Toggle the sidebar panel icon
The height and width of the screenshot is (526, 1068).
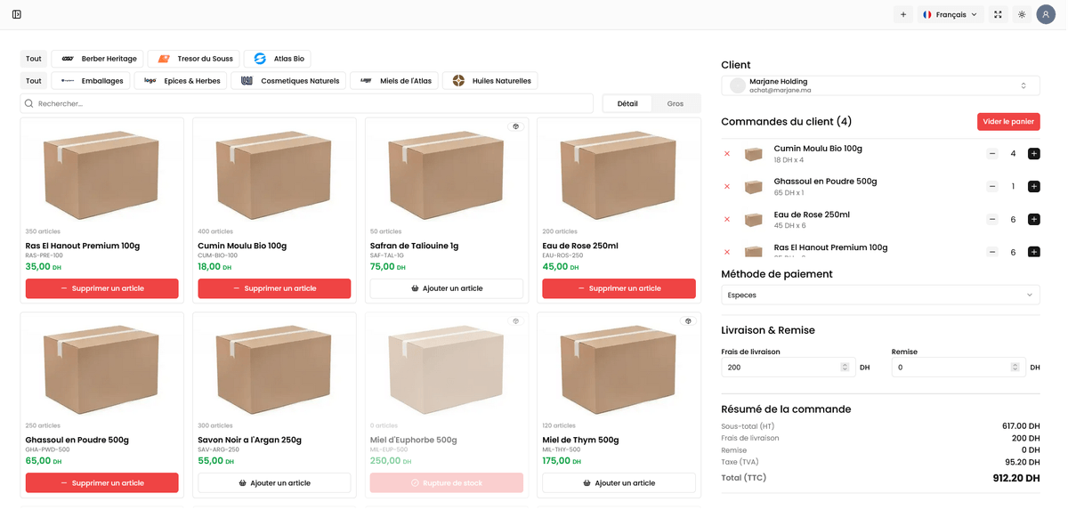[x=17, y=14]
